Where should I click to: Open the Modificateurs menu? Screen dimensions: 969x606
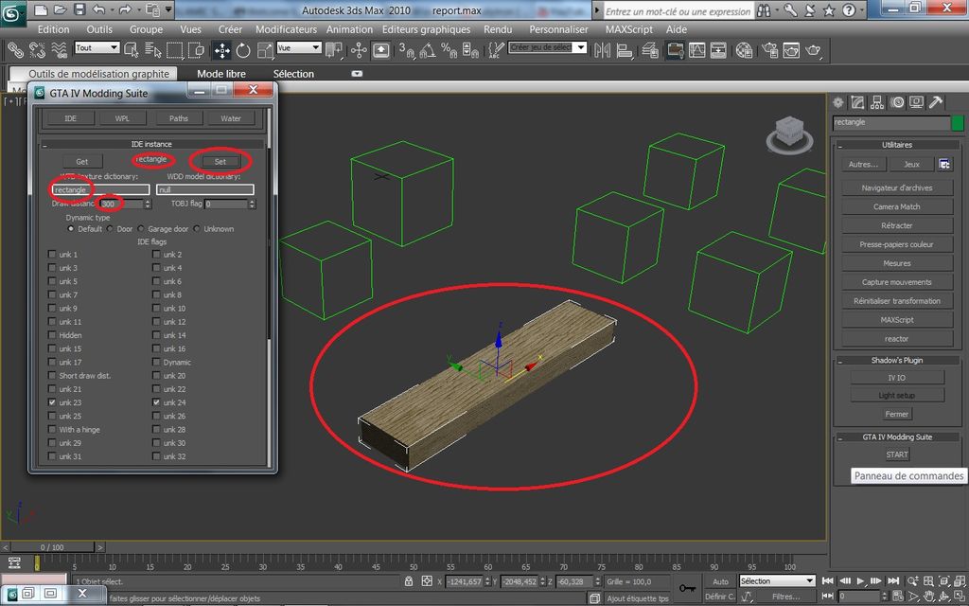click(286, 29)
